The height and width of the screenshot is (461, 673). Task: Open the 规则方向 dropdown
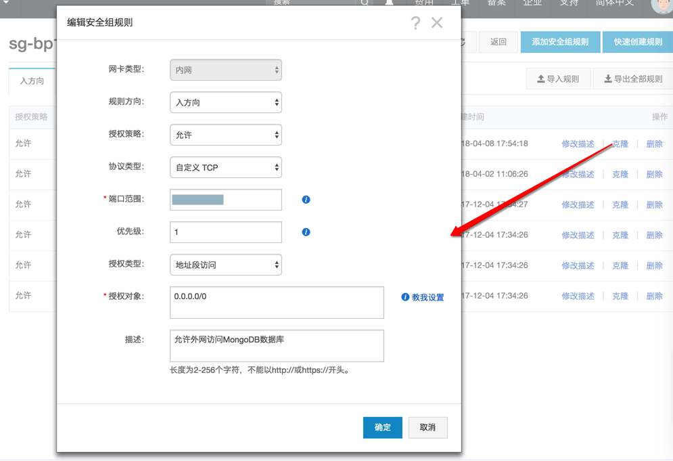click(226, 102)
